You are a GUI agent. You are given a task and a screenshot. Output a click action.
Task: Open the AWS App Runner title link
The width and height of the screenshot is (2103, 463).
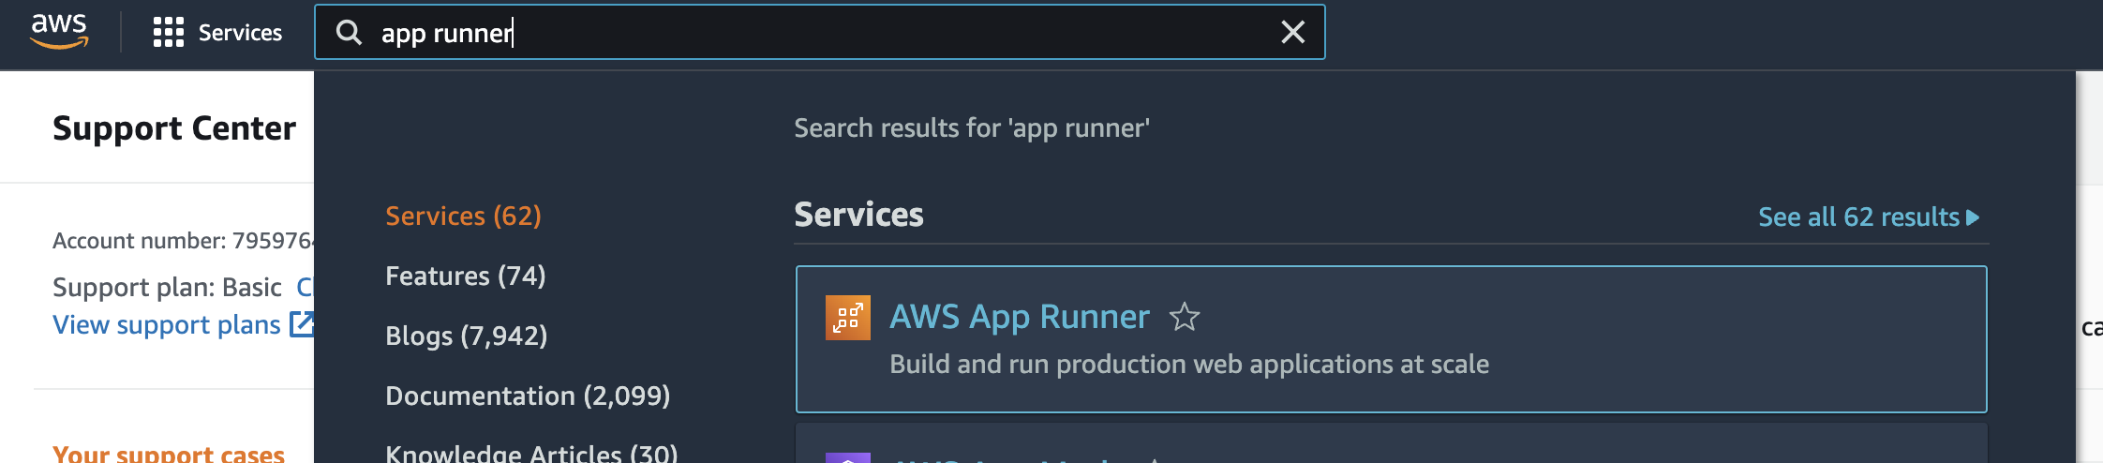pos(1019,317)
